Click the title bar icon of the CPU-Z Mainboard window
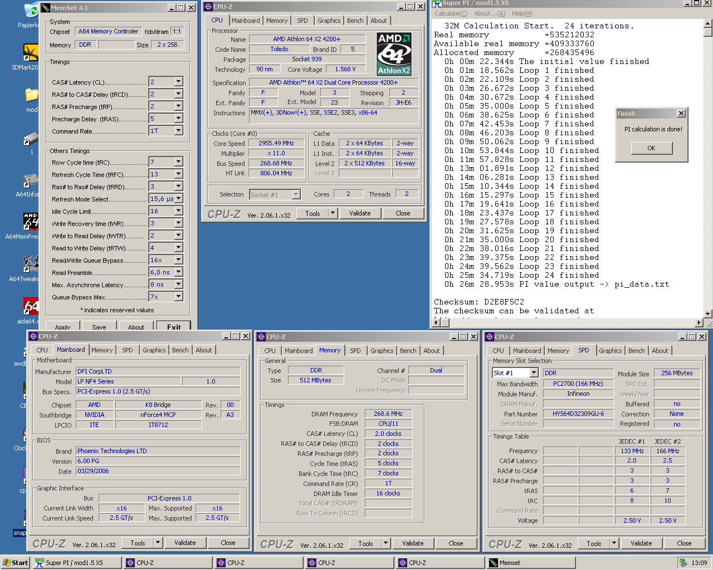 [x=33, y=336]
